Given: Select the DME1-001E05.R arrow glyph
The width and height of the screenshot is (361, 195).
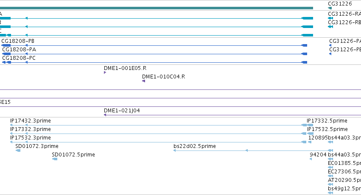Looking at the screenshot, I should [x=105, y=72].
